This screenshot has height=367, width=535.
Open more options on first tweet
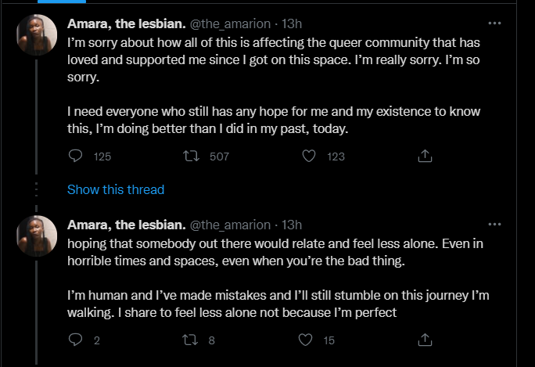(x=494, y=23)
